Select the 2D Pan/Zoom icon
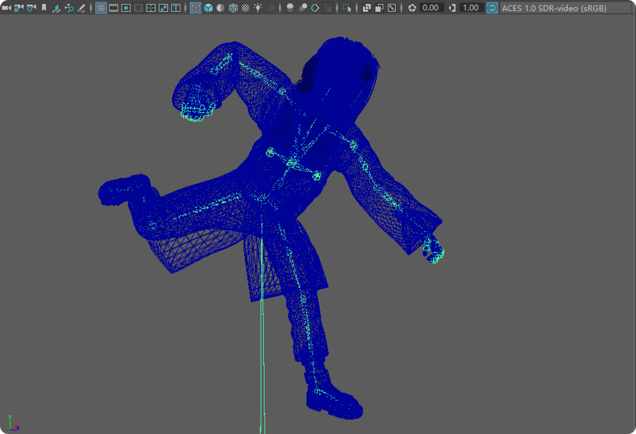 (69, 8)
